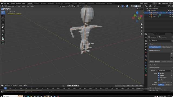Screen dimensions: 173x97
Task: Hide Armature in viewport via eye icon
Action: click(x=170, y=13)
